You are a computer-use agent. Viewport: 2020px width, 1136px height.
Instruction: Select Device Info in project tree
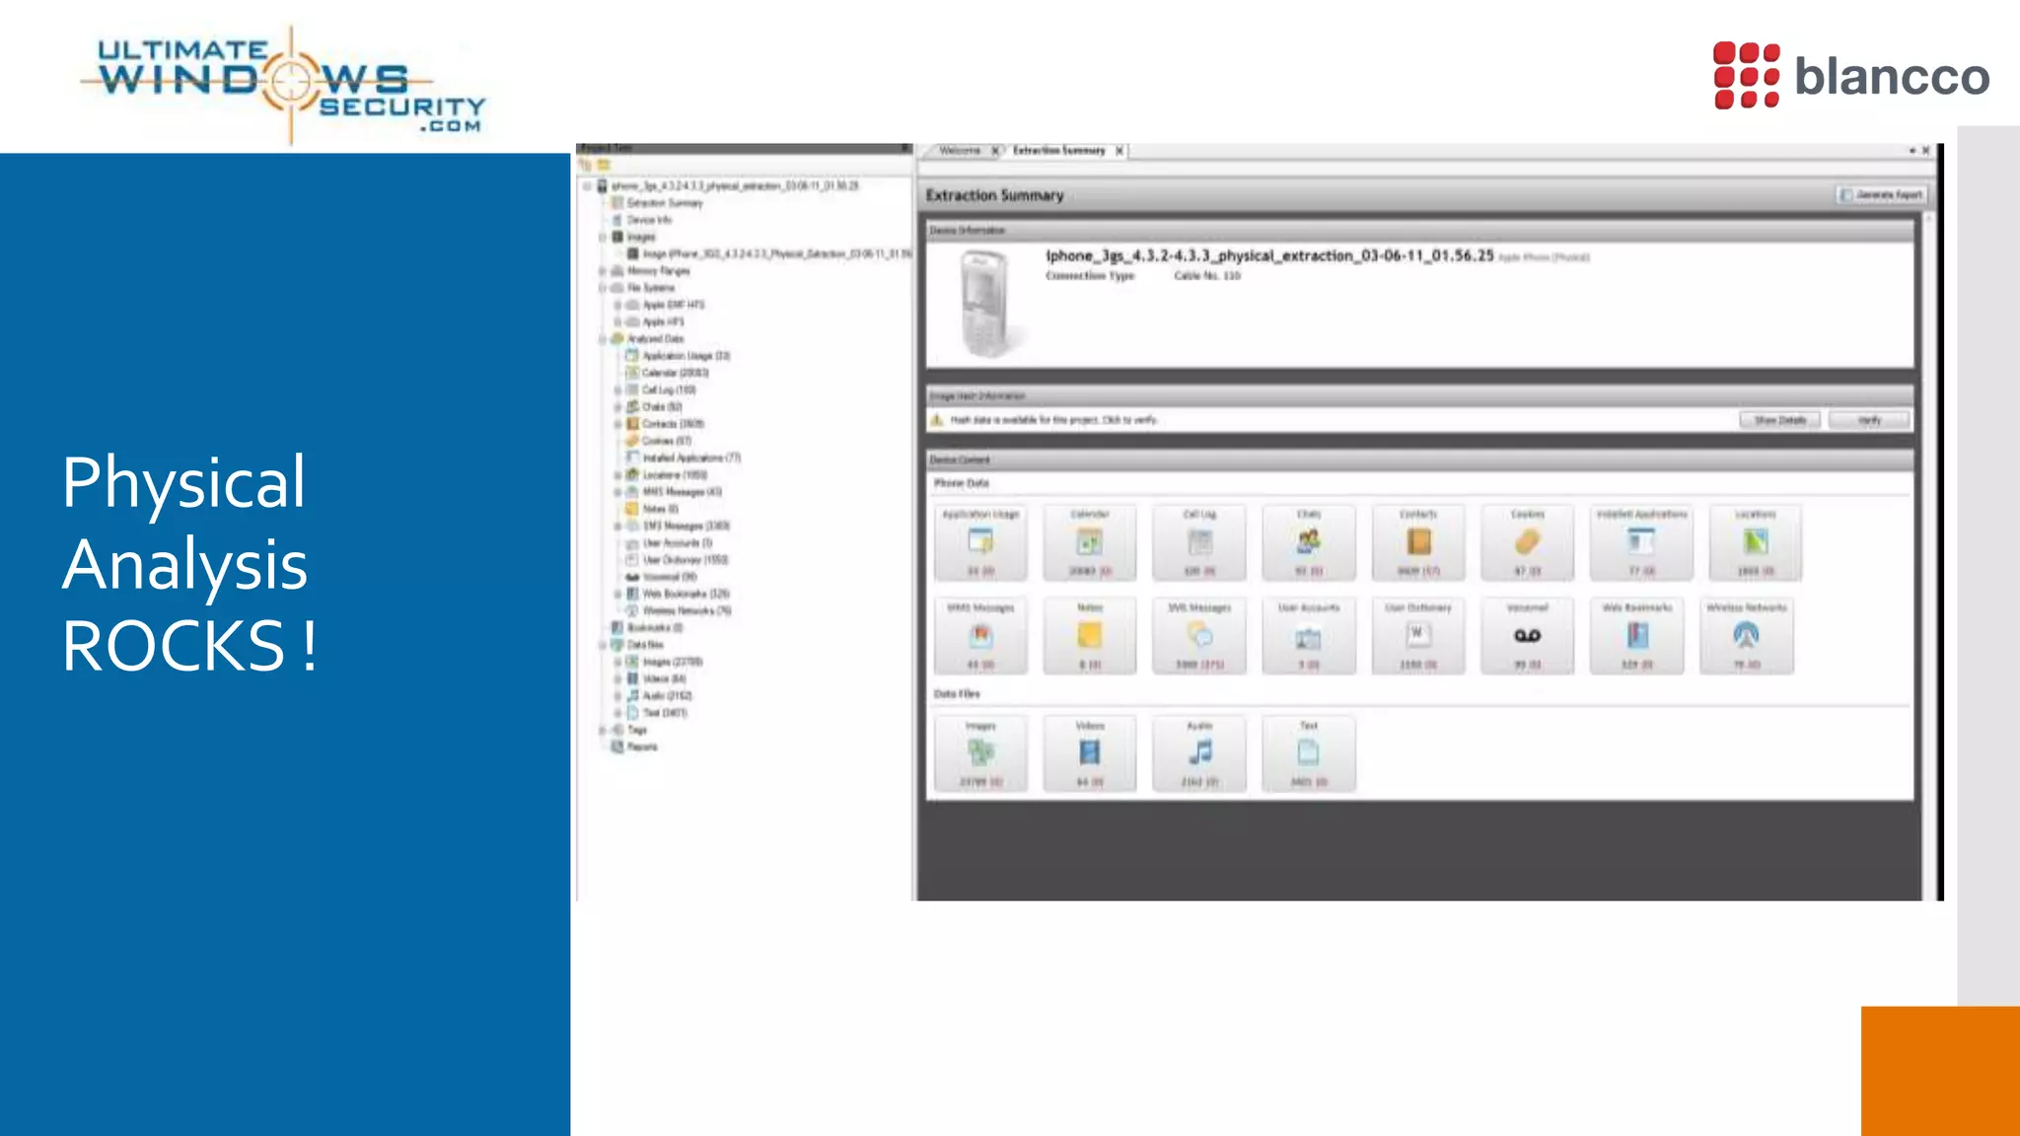[649, 220]
